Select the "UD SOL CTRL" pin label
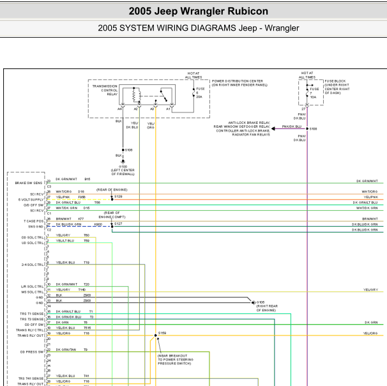Image resolution: width=387 pixels, height=386 pixels. 33,243
